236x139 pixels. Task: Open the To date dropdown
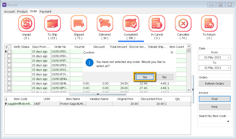tap(228, 68)
